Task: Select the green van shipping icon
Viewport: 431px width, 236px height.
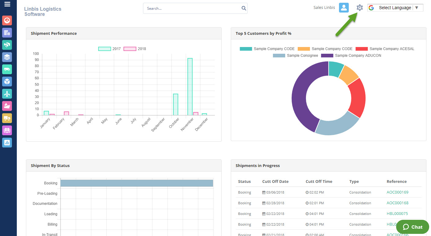Action: tap(7, 69)
